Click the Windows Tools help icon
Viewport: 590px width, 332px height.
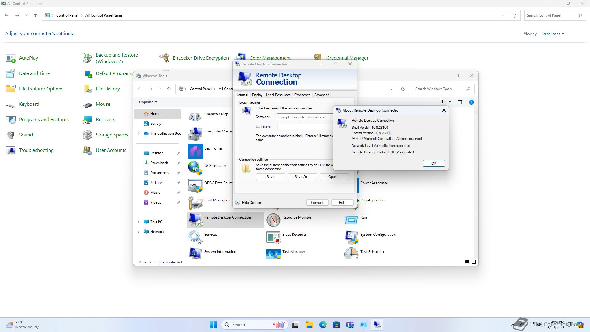pos(471,102)
